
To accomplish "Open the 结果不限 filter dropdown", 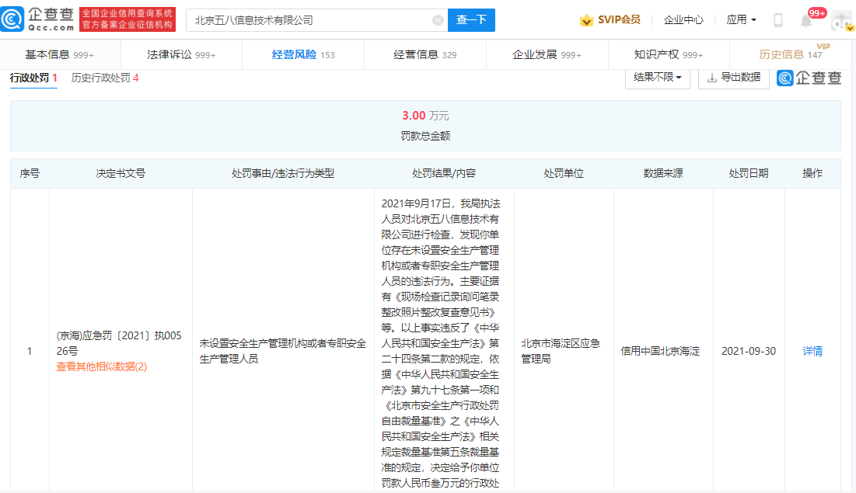I will (x=657, y=78).
